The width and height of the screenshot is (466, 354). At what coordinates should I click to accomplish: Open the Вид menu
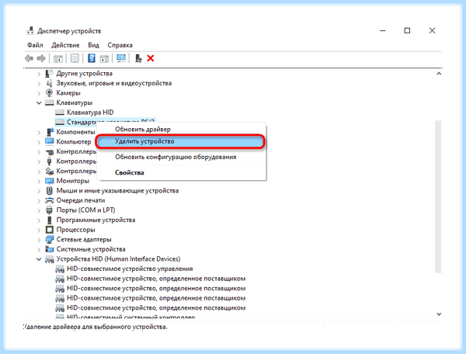(x=93, y=45)
